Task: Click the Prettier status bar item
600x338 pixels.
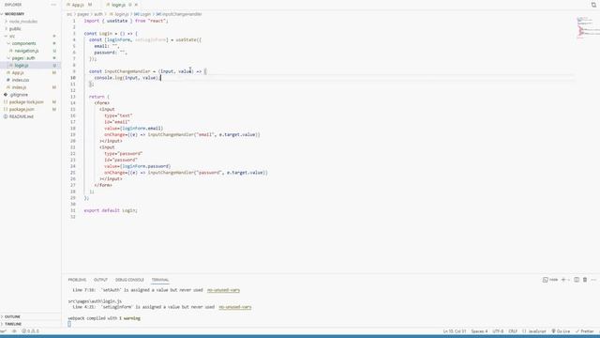Action: pos(584,331)
